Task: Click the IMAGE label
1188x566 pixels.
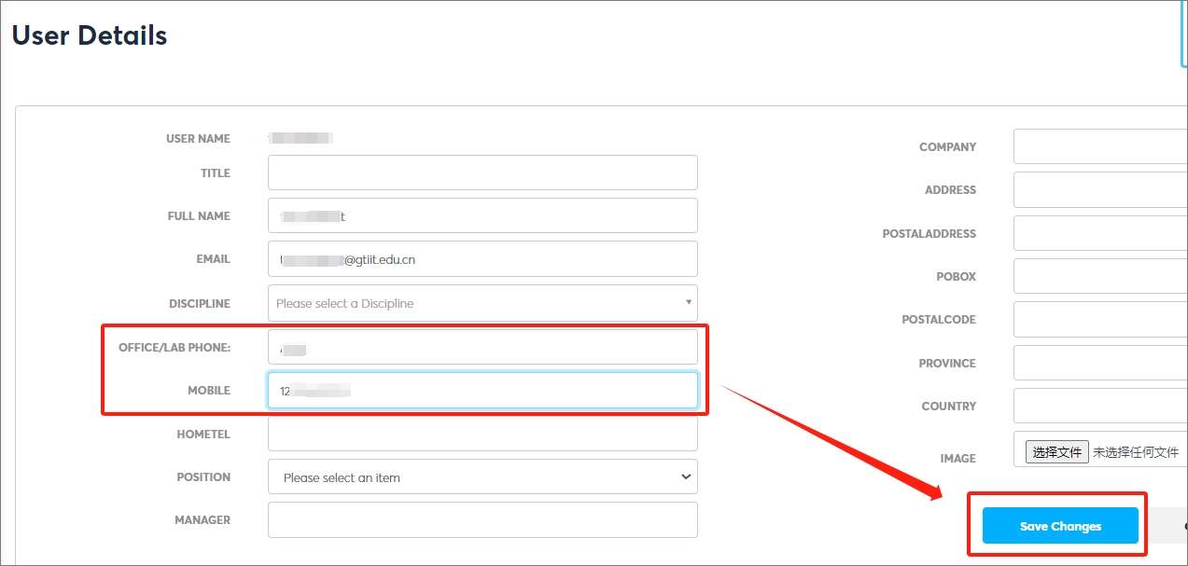Action: [x=958, y=458]
